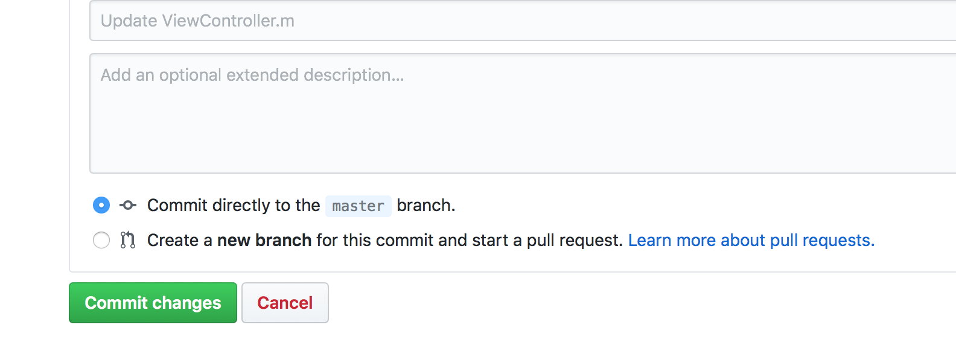Click the bold 'new branch' text
The height and width of the screenshot is (351, 956).
coord(264,240)
